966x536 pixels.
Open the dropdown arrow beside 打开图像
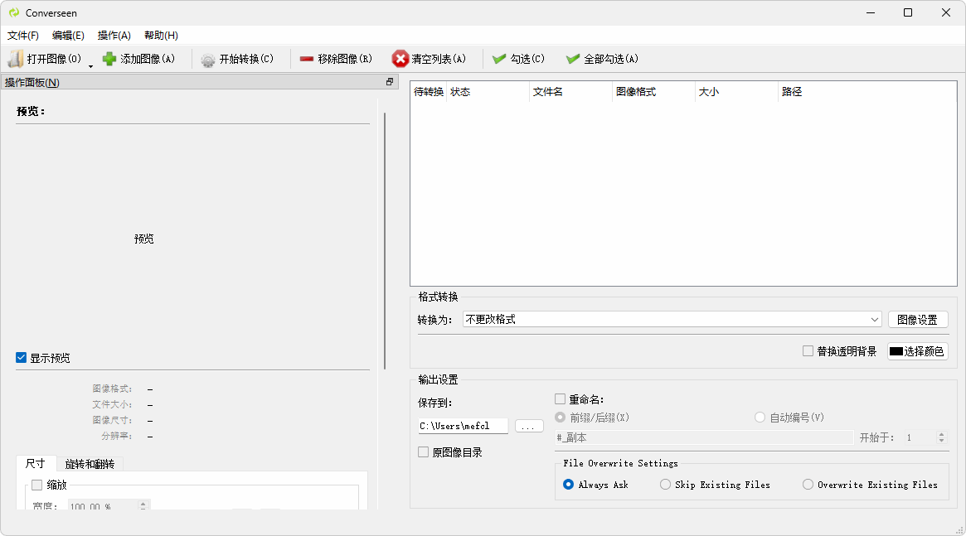tap(90, 65)
